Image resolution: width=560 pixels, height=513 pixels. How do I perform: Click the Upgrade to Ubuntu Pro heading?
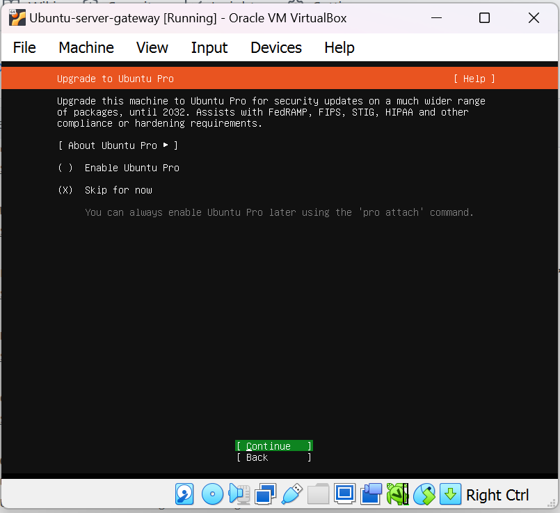115,79
